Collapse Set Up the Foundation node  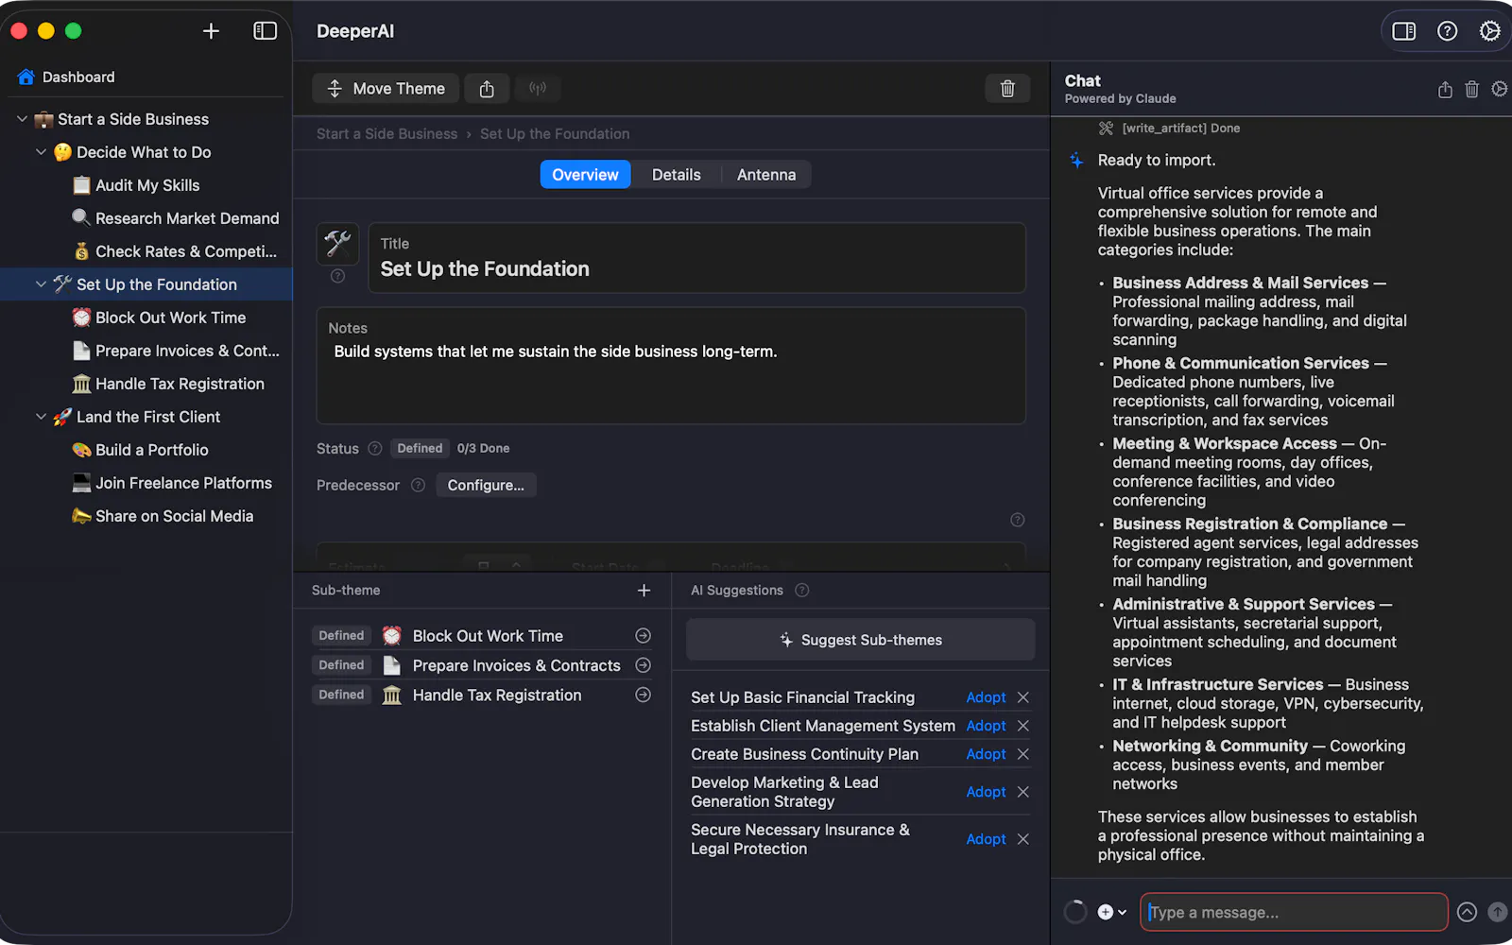tap(41, 284)
